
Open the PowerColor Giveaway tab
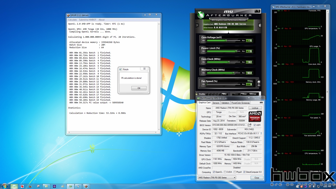tap(241, 103)
